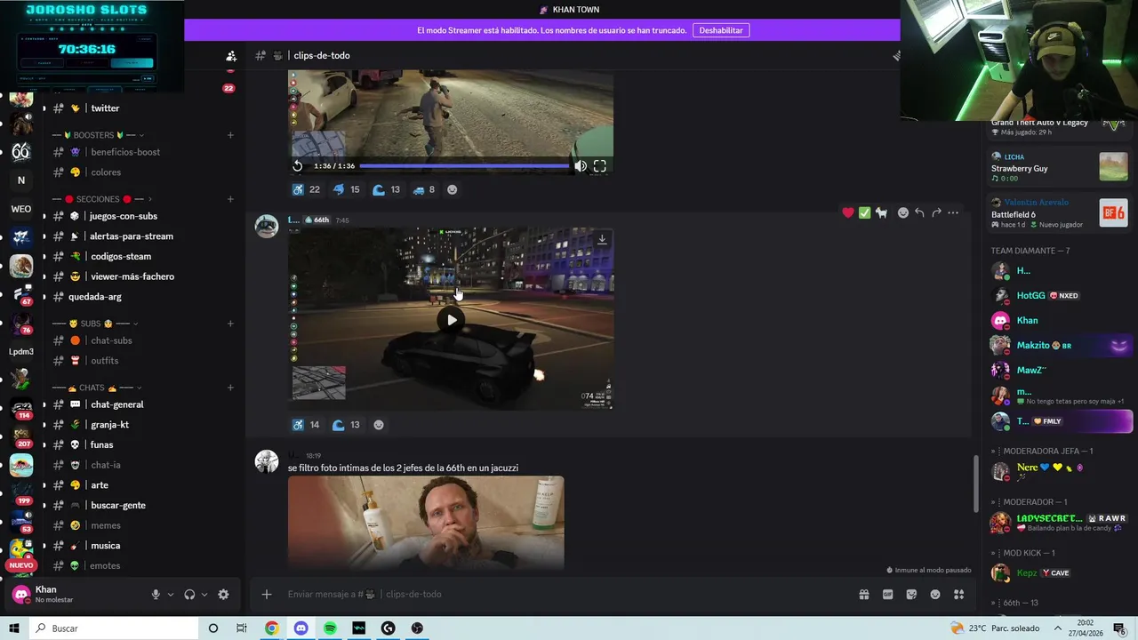Open member HotGG in member list
Viewport: 1138px width, 640px height.
pos(1061,295)
